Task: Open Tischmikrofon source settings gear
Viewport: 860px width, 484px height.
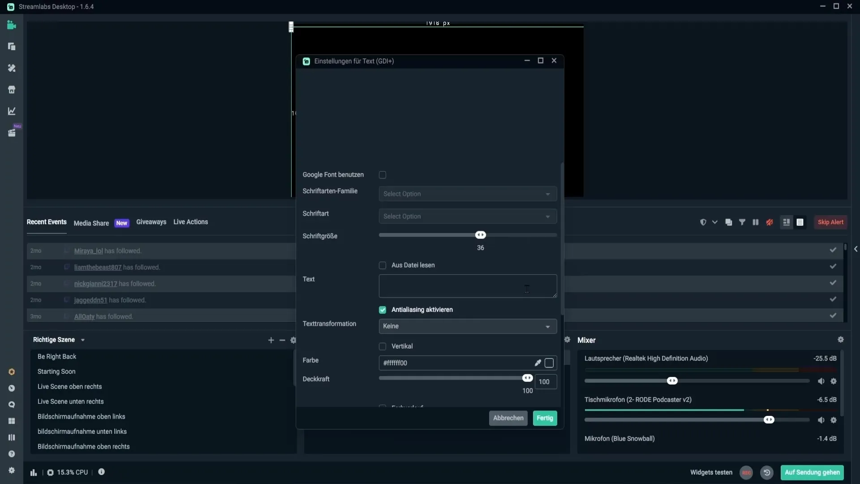Action: (x=834, y=420)
